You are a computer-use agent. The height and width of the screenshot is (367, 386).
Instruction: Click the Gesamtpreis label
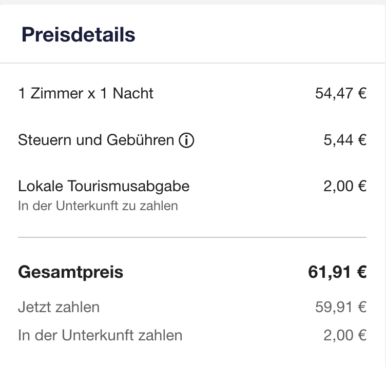point(71,272)
